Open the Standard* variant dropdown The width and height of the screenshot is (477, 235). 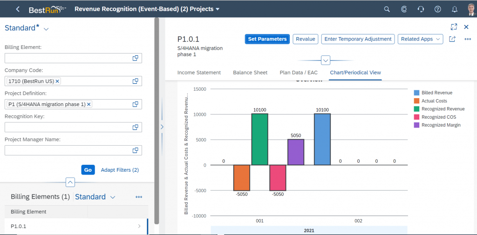(x=46, y=29)
